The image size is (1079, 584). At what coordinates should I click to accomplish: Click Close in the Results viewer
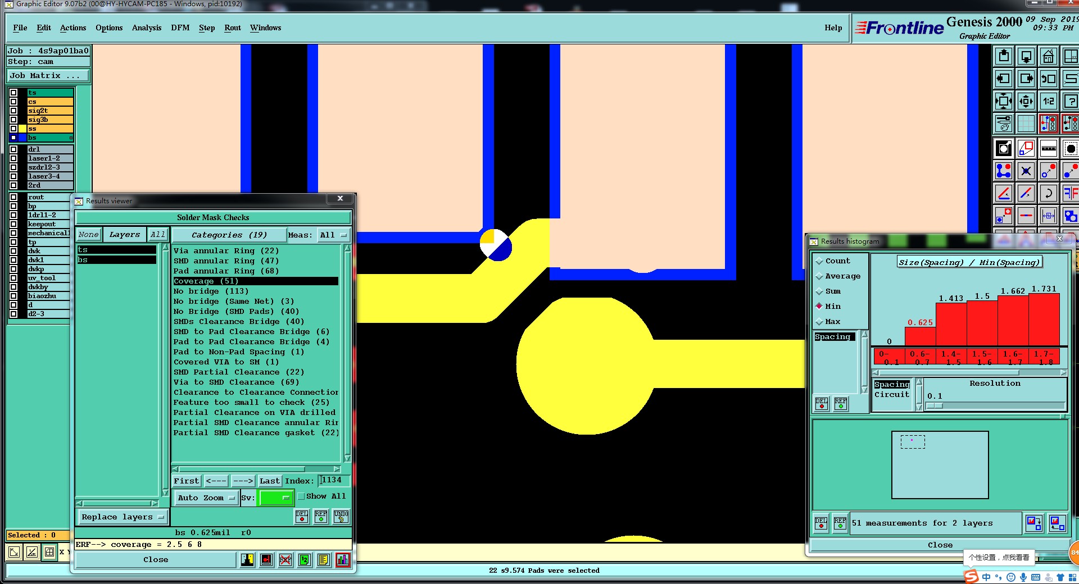(x=156, y=560)
